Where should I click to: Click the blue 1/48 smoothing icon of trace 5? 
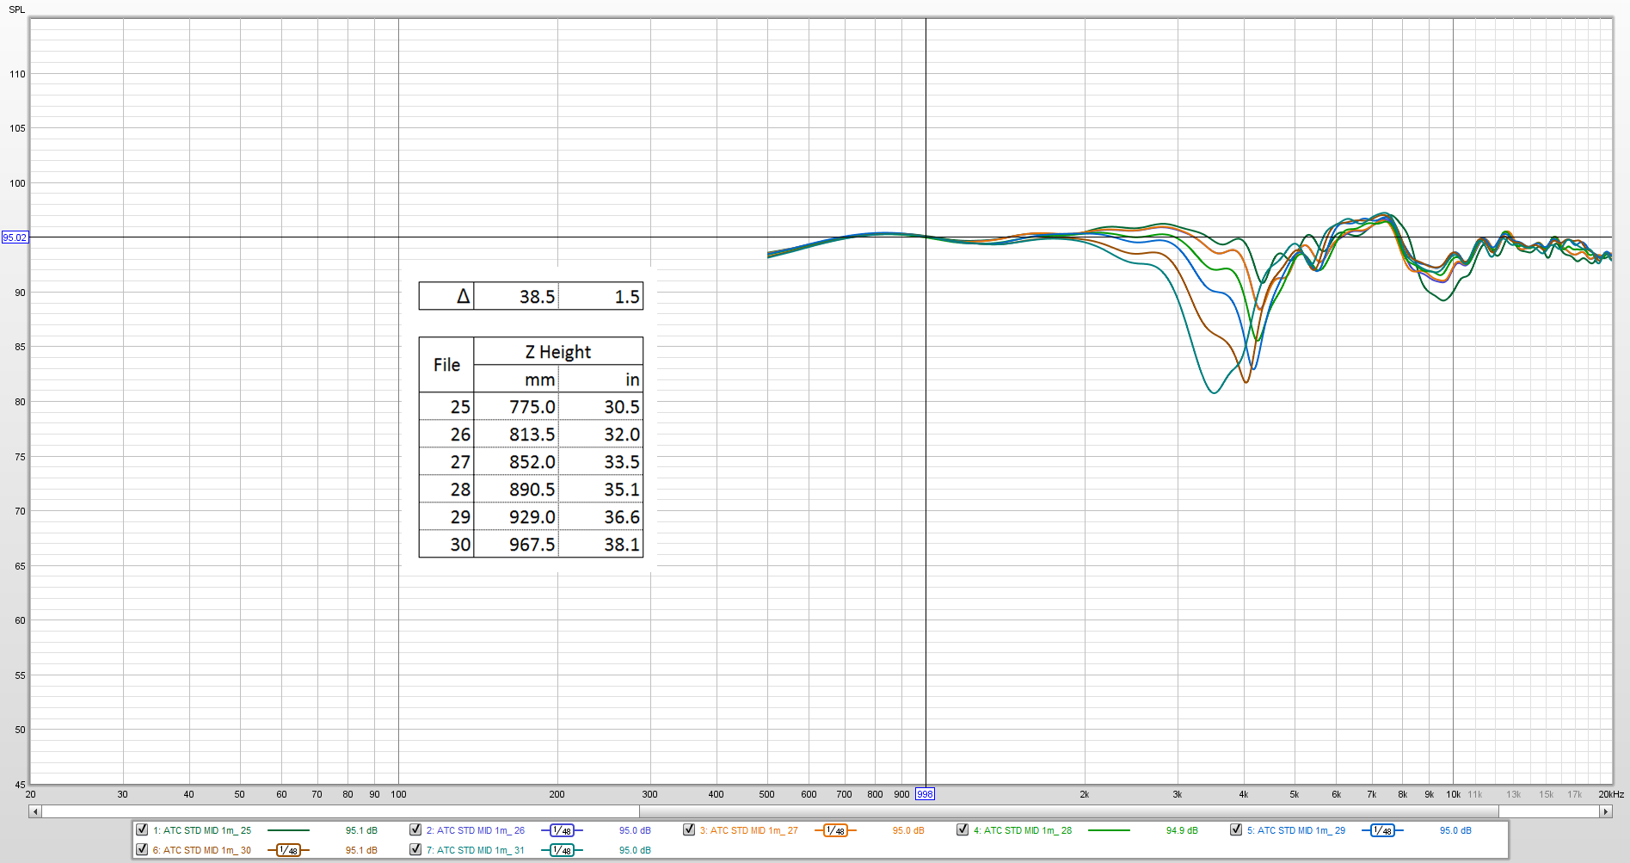tap(1382, 830)
